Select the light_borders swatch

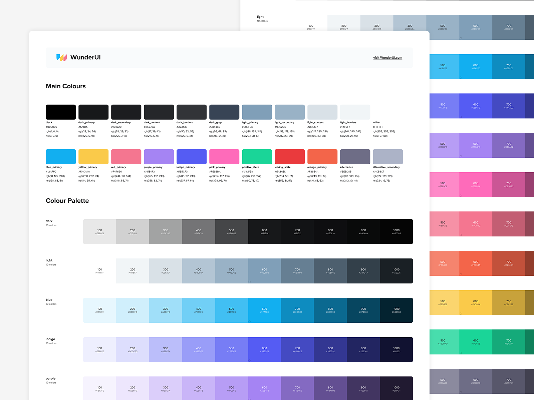click(355, 112)
